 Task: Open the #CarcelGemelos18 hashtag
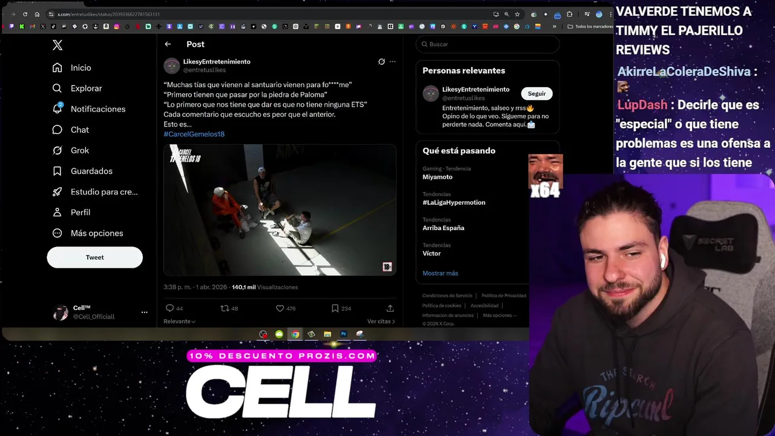pos(194,134)
